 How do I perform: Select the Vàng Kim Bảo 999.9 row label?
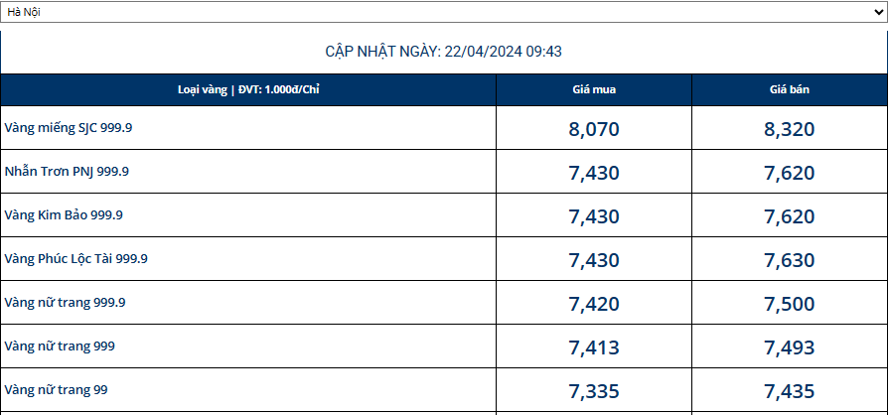pos(64,215)
